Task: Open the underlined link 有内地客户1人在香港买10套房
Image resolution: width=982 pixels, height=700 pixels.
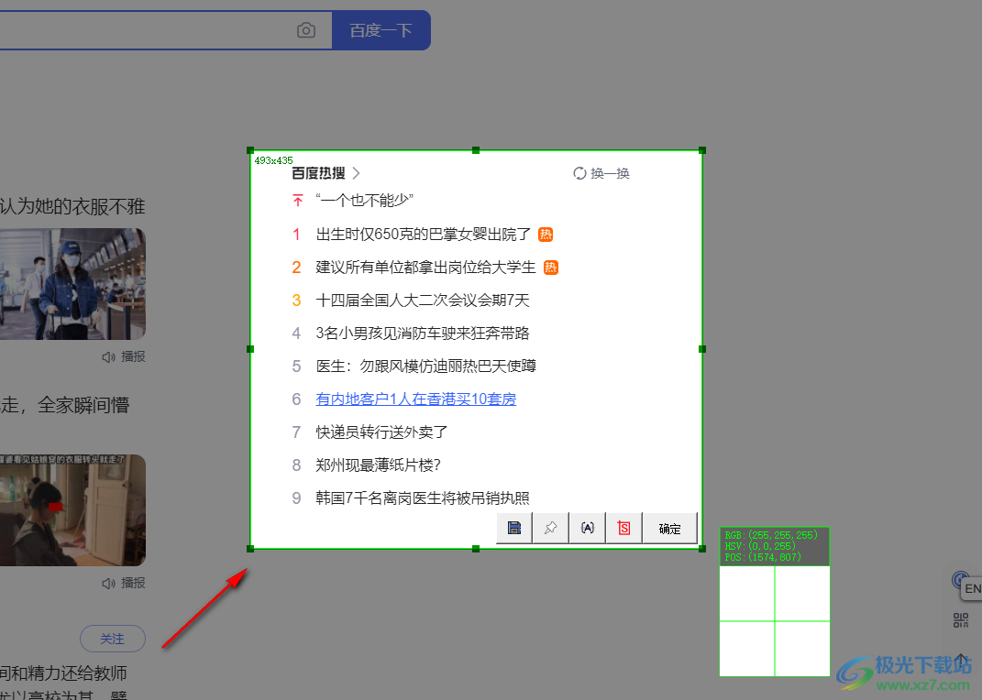Action: (416, 399)
